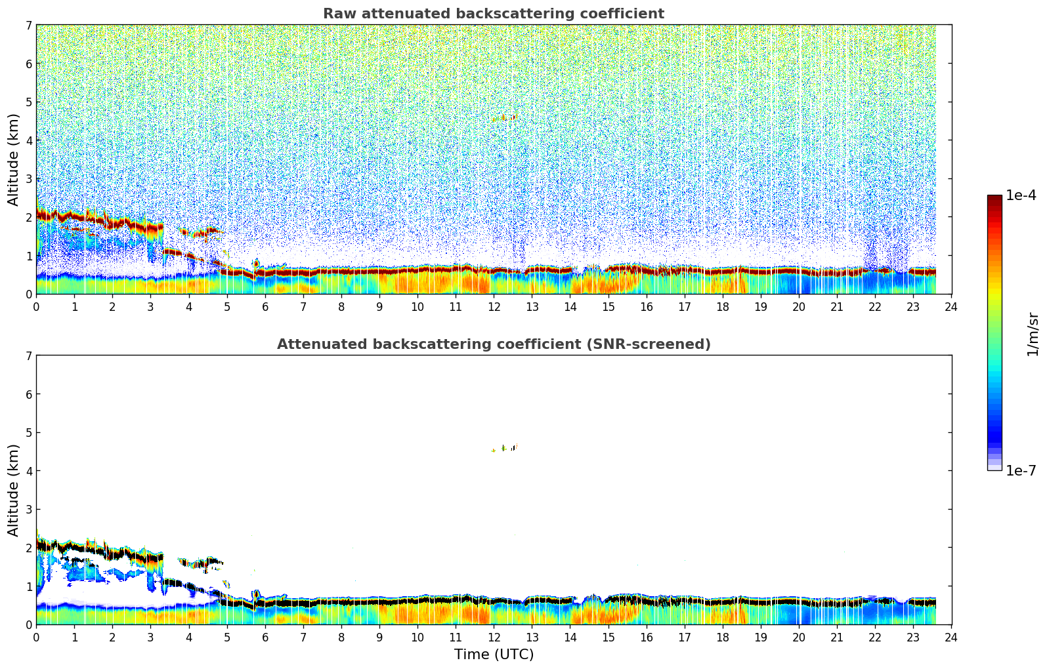The height and width of the screenshot is (669, 1047).
Task: Click the 24 hour tick label under top plot
Action: coord(951,307)
